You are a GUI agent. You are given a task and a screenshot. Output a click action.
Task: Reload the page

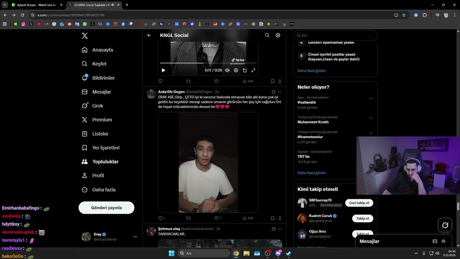(x=22, y=15)
